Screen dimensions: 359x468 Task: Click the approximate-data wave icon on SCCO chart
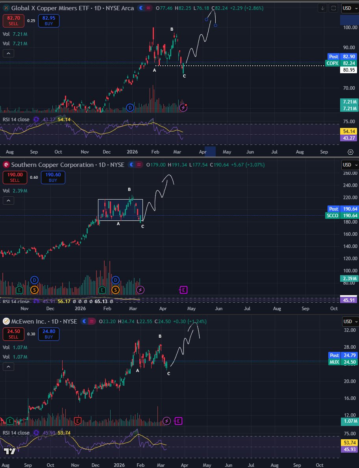pyautogui.click(x=139, y=165)
